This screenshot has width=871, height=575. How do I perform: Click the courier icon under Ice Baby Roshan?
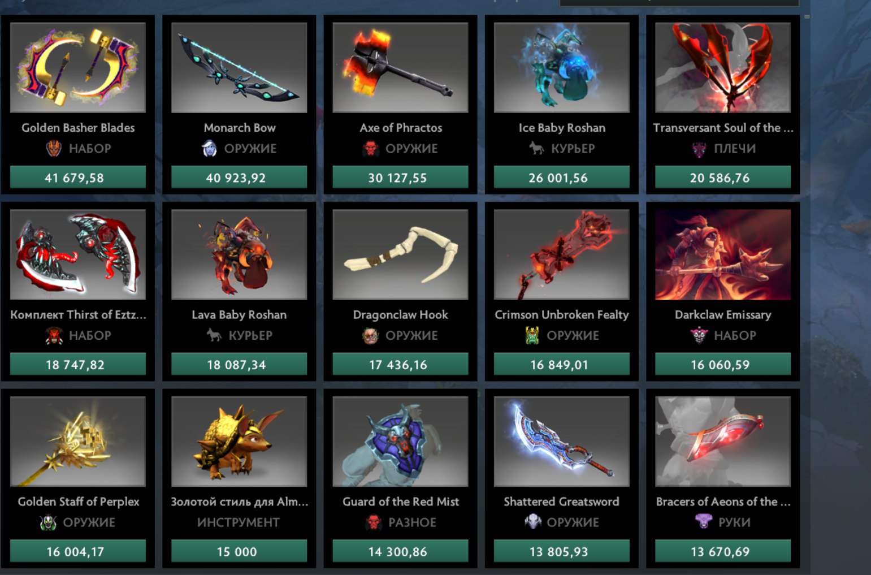[536, 149]
